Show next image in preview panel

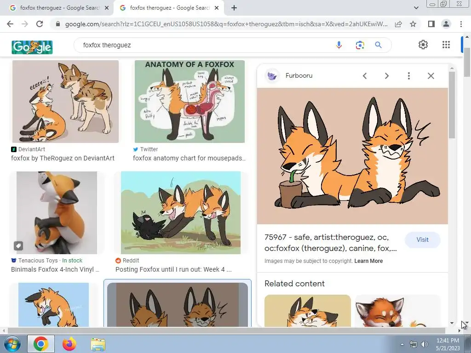[386, 76]
